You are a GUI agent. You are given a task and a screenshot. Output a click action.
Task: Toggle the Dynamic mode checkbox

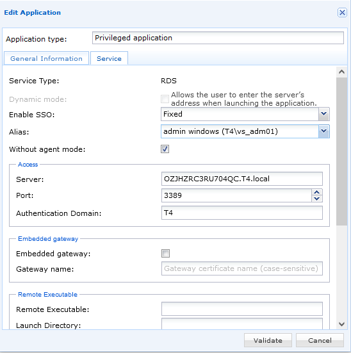point(165,99)
